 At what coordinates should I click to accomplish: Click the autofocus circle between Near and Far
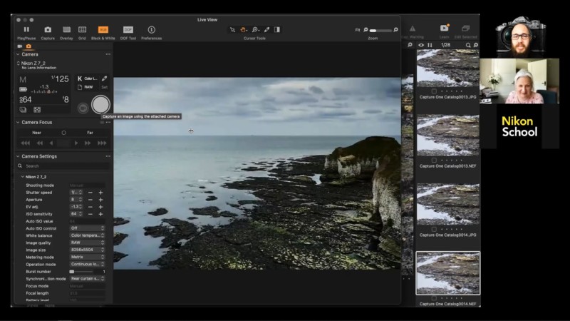click(x=63, y=133)
